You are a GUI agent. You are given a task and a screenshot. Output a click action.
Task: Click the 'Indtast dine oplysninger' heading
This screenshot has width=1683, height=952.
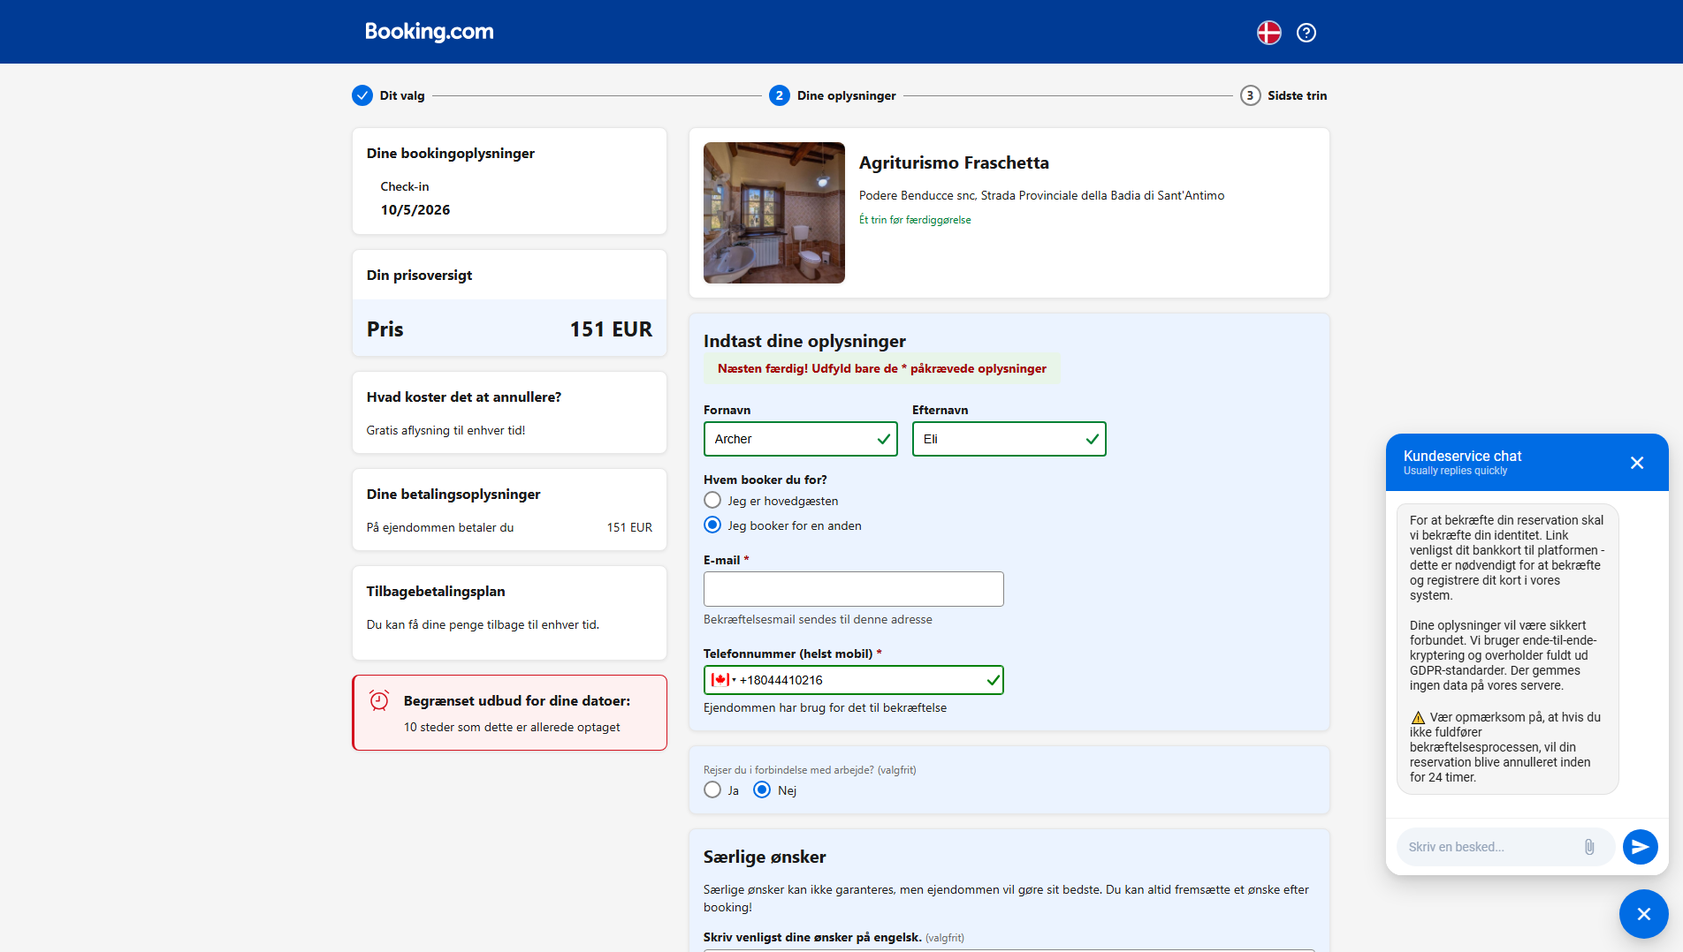point(804,341)
